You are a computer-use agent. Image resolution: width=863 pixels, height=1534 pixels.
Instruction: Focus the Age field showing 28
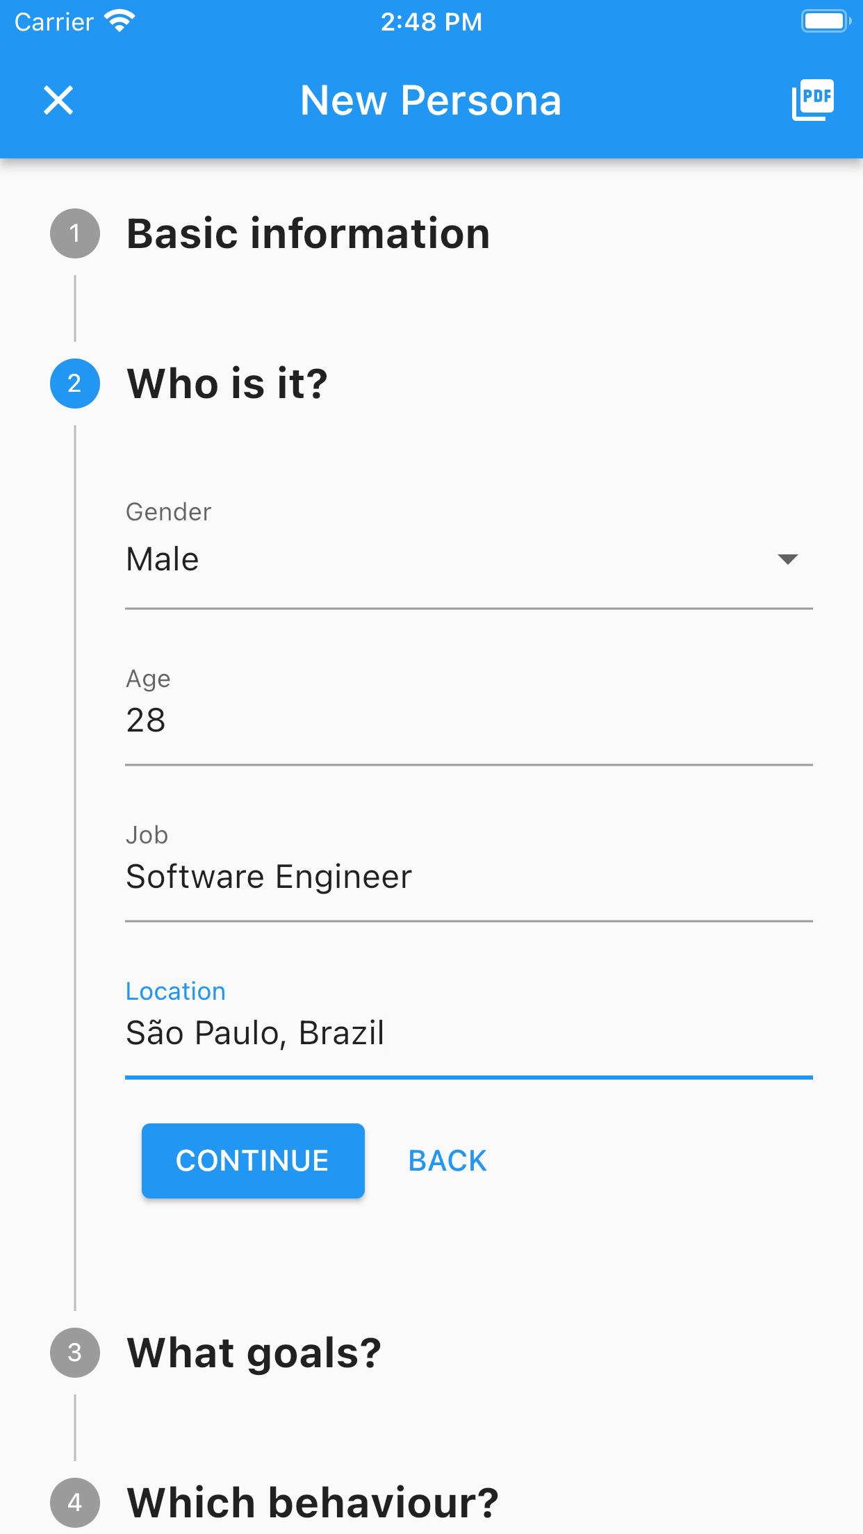(x=468, y=720)
